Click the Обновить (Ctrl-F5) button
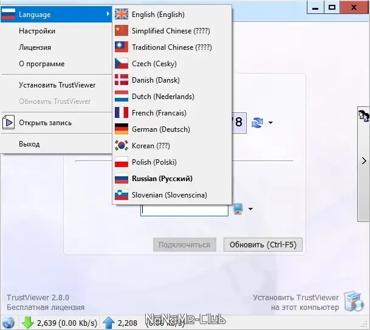 263,244
